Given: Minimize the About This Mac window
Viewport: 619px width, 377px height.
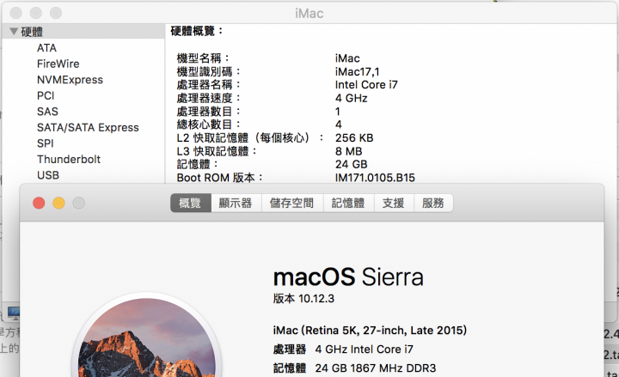Looking at the screenshot, I should pyautogui.click(x=58, y=203).
